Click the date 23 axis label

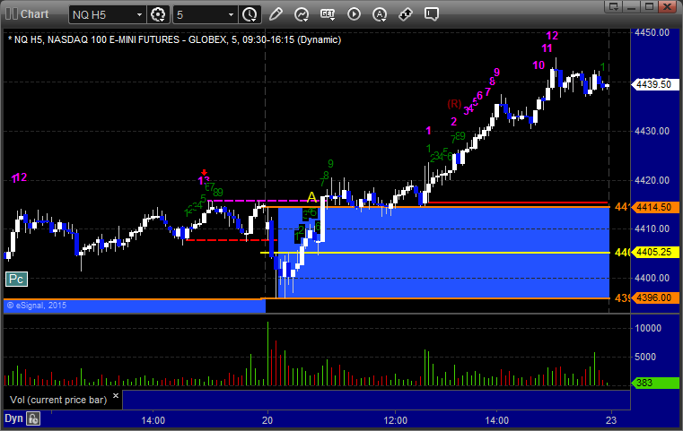point(611,420)
